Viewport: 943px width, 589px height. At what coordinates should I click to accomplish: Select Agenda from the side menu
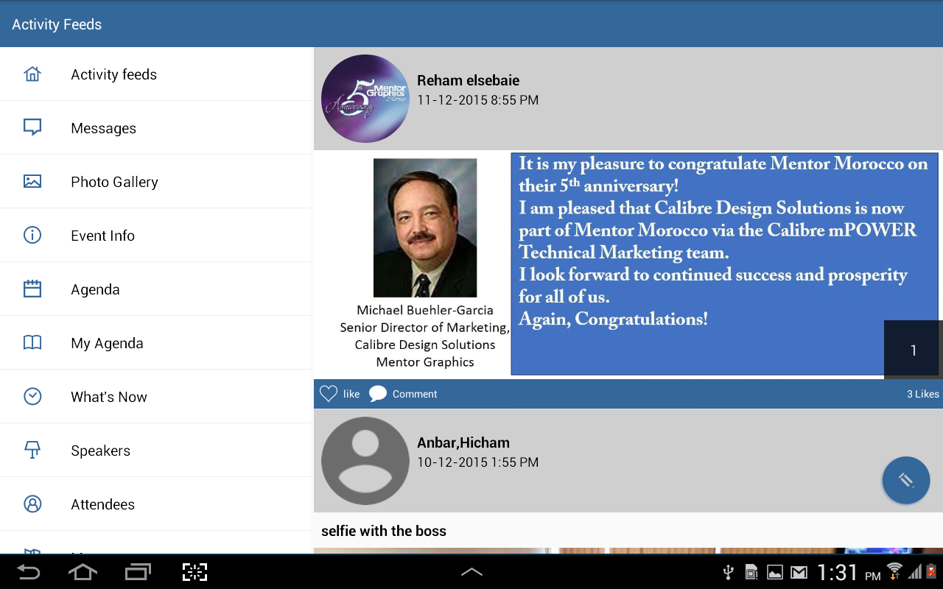pyautogui.click(x=156, y=289)
